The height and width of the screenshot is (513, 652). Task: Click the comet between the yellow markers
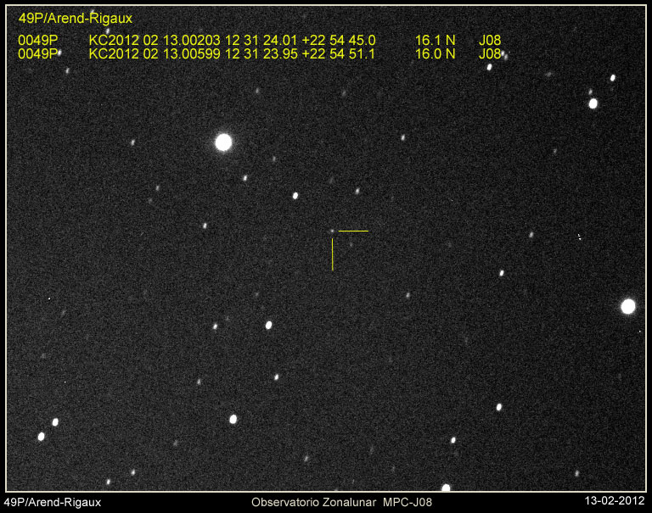[x=332, y=230]
